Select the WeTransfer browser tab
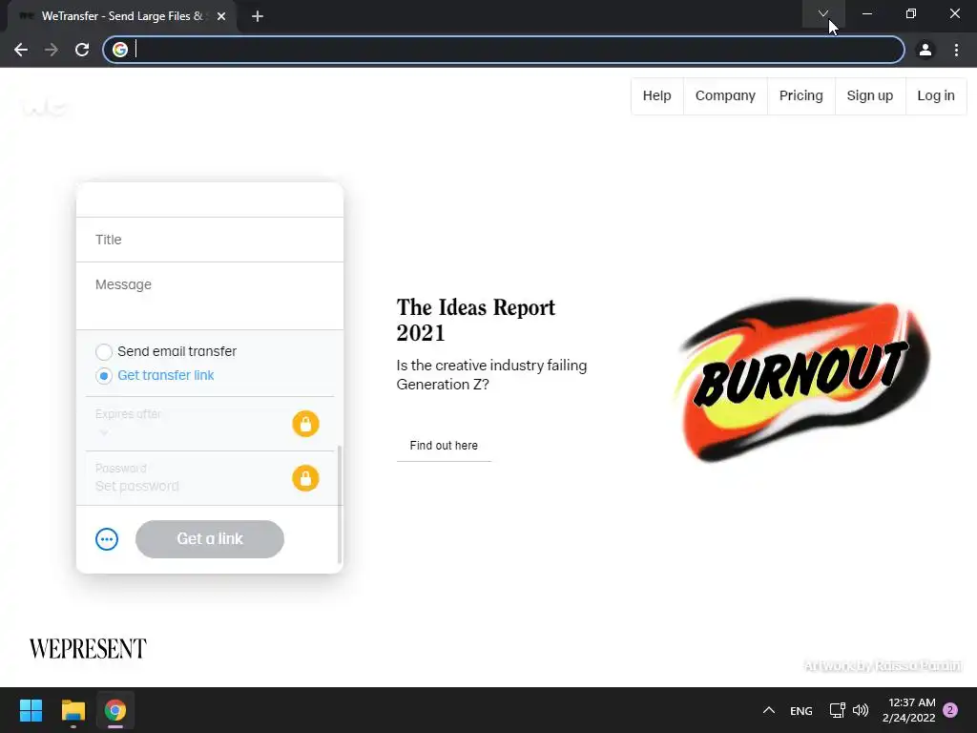The width and height of the screenshot is (977, 733). pos(121,16)
